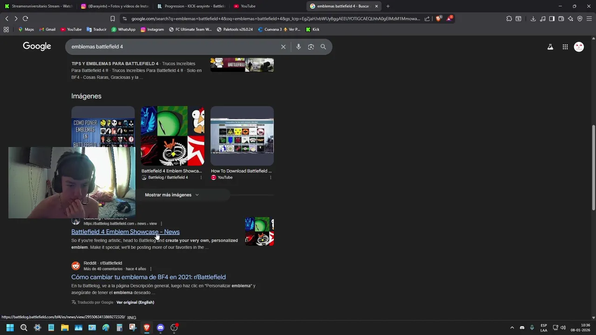Open options for Battlelog image result
596x335 pixels.
tap(201, 177)
